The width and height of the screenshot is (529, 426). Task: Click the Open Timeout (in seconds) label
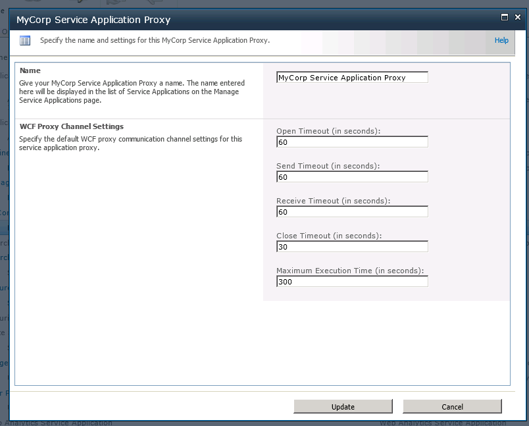(x=328, y=131)
